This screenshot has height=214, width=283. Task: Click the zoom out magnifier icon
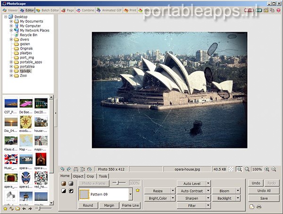point(274,169)
